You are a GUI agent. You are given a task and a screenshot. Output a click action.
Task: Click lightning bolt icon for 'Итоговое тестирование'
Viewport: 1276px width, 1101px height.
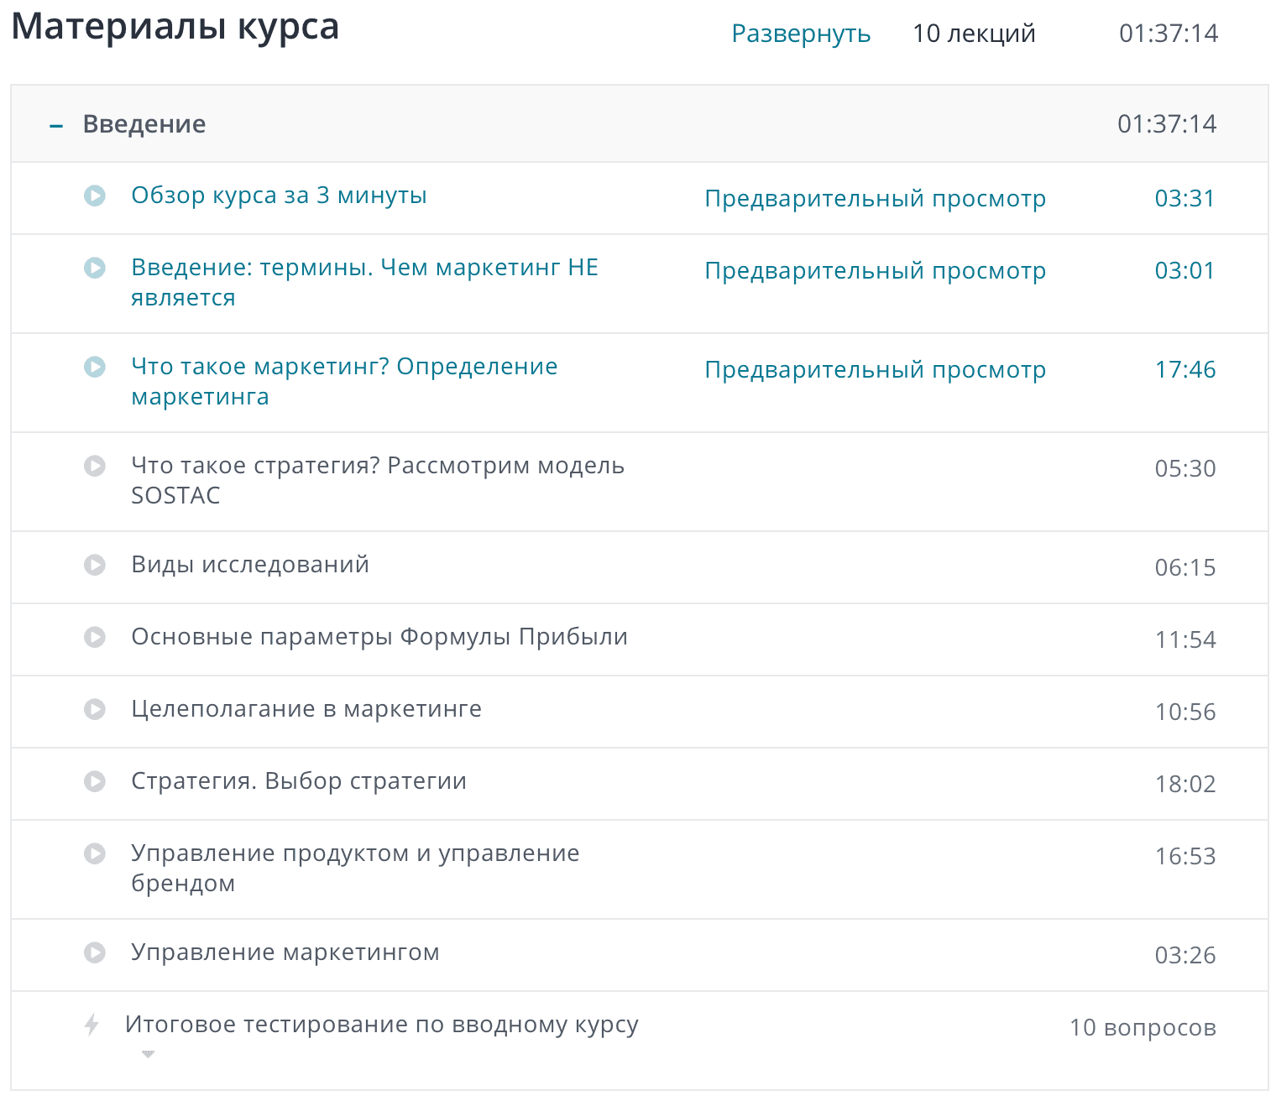pyautogui.click(x=92, y=1025)
